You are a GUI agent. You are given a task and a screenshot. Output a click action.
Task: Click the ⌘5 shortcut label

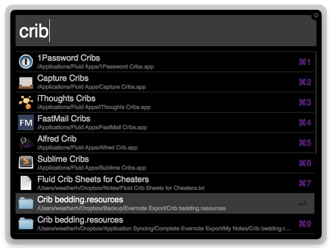[x=305, y=143]
